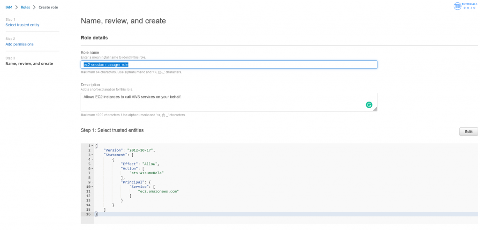Viewport: 480px width, 230px height.
Task: Grab the Description textarea resize handle
Action: [x=375, y=109]
